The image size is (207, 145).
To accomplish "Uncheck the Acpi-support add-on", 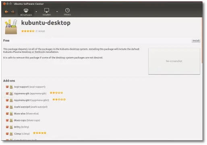I will [7, 87].
